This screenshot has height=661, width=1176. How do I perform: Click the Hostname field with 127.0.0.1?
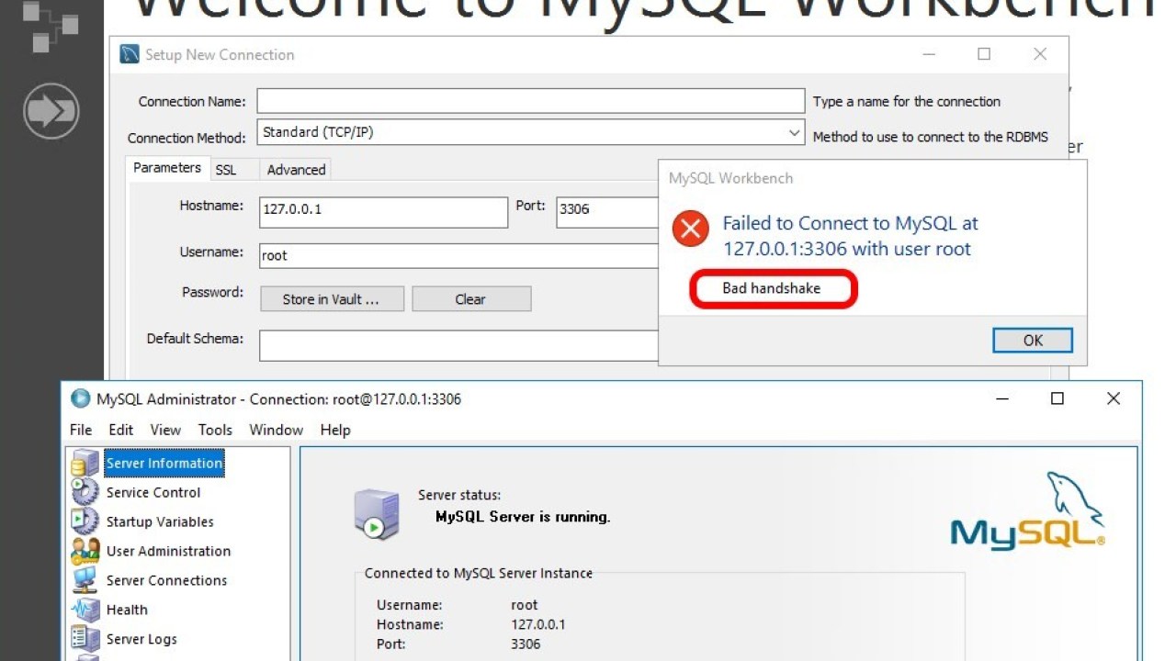coord(383,211)
